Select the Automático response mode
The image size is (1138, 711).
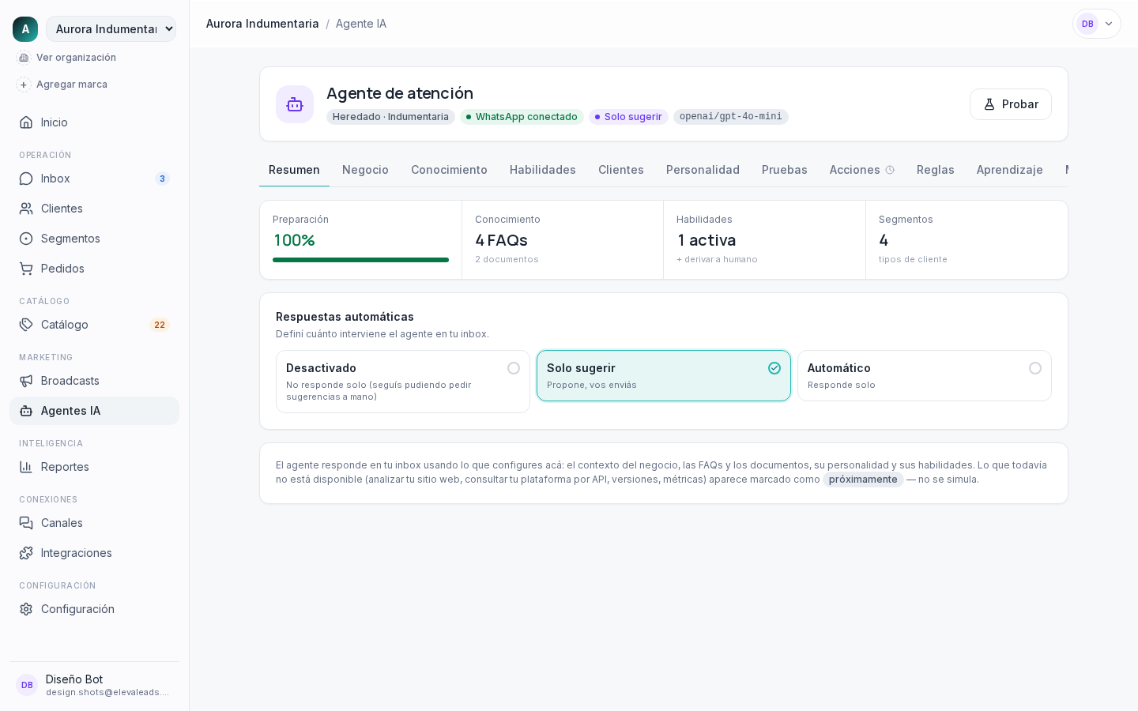coord(925,376)
